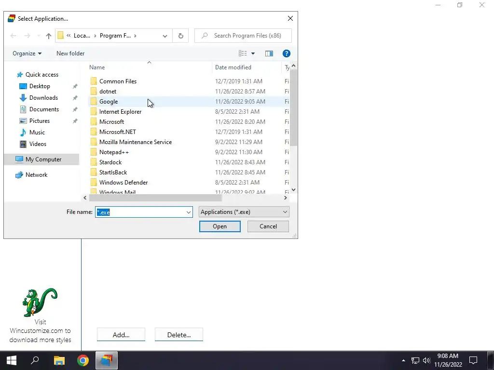
Task: Go back with the Back arrow
Action: (13, 36)
